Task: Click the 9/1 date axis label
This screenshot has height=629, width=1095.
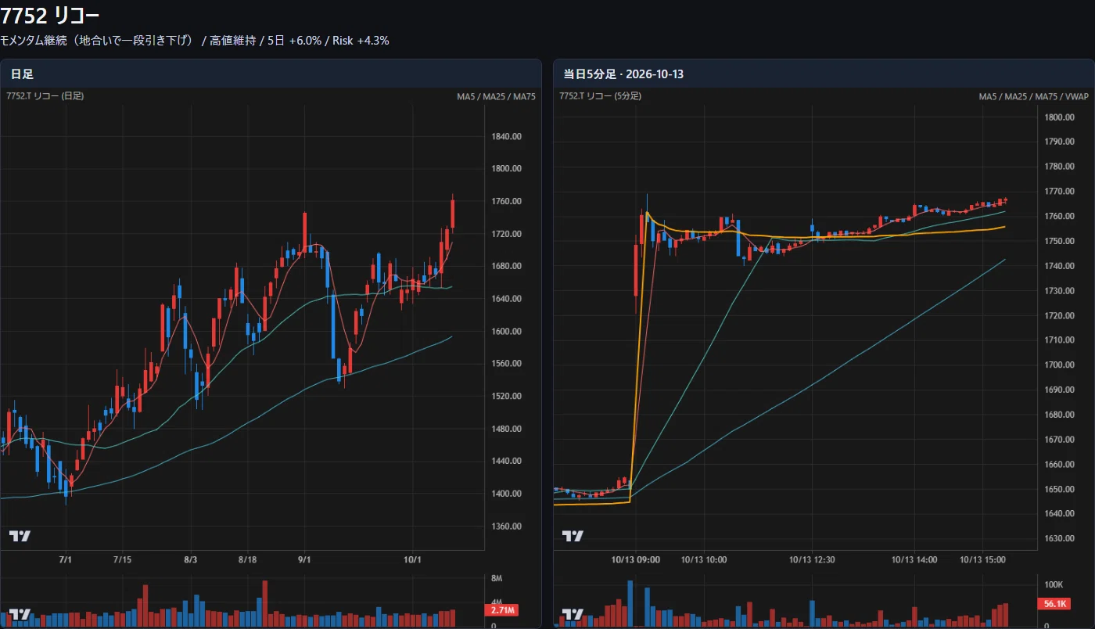Action: click(x=305, y=560)
